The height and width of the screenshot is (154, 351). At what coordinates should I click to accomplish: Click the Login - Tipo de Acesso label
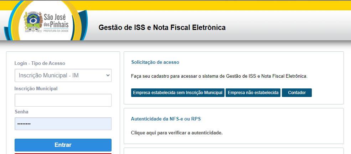pyautogui.click(x=40, y=63)
